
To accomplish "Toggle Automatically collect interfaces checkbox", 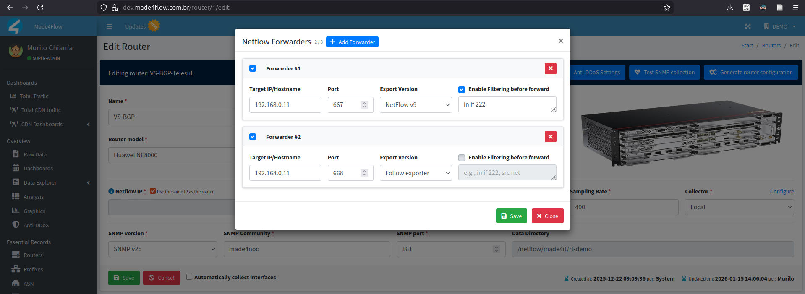I will click(x=189, y=277).
